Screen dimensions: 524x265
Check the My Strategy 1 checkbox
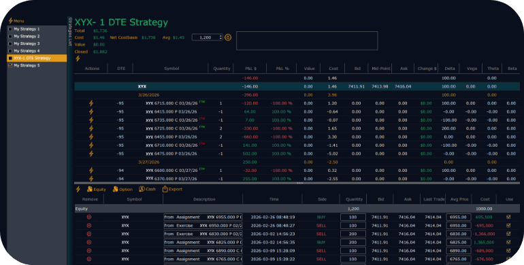tap(10, 29)
